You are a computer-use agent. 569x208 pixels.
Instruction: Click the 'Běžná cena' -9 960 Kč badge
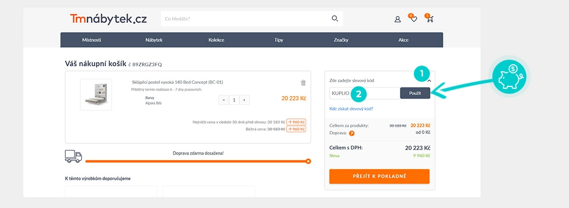(296, 129)
